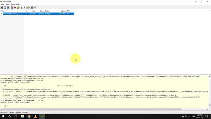Move job up with the up arrow icon
This screenshot has height=119, width=211.
22,7
